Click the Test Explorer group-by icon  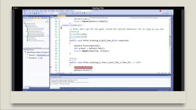click(45, 18)
